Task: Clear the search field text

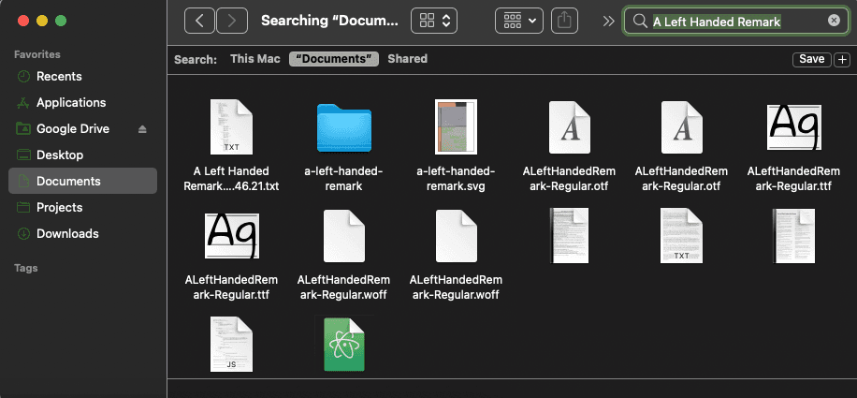Action: tap(834, 21)
